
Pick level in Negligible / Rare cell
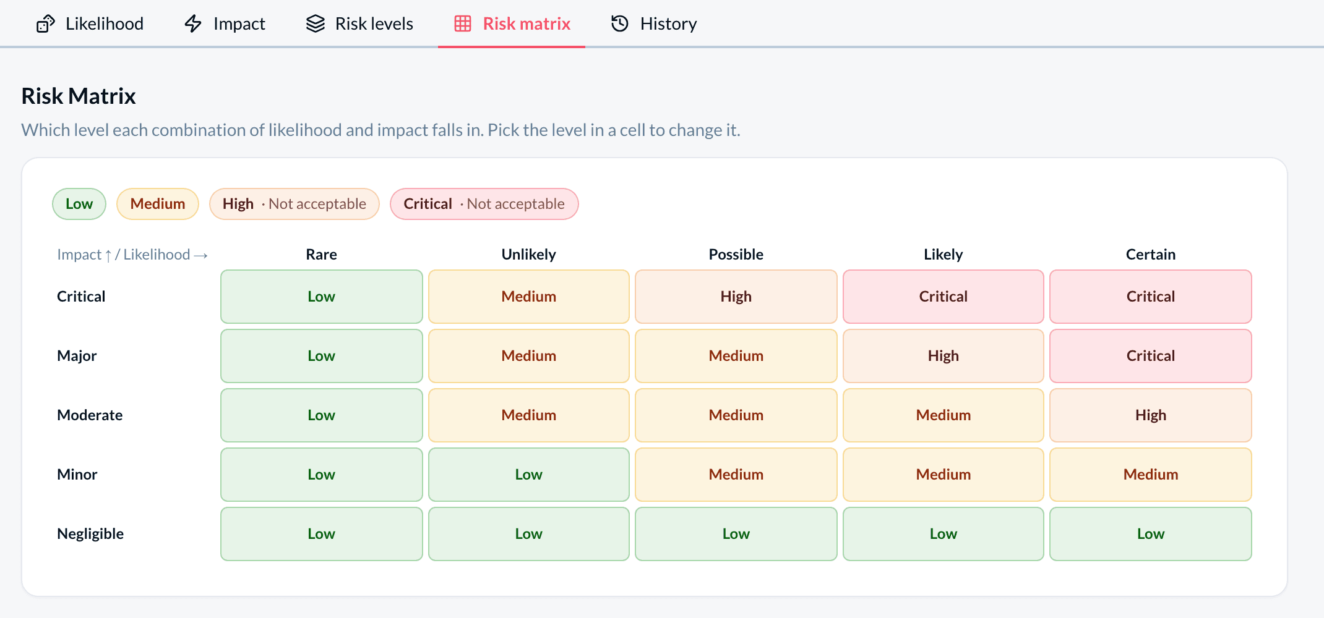click(x=322, y=534)
